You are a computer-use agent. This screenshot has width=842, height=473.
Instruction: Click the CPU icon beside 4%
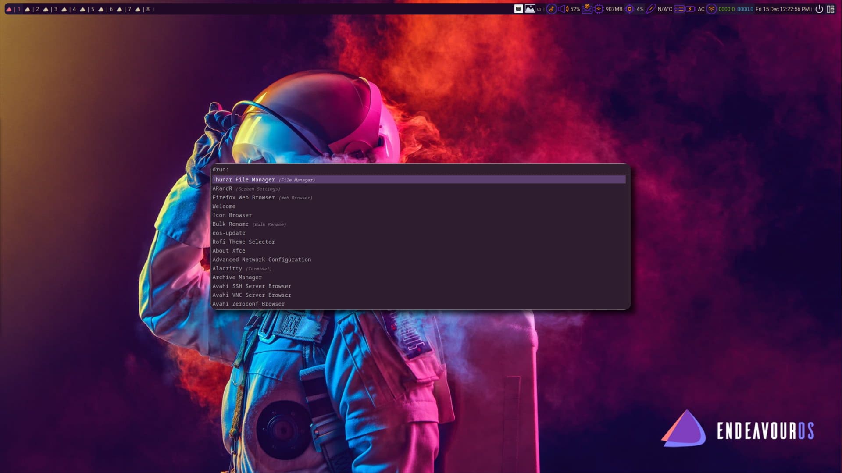629,9
